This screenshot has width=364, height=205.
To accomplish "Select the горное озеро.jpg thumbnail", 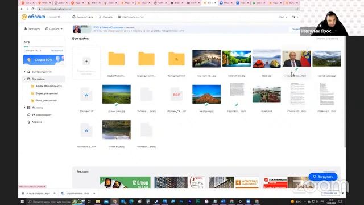I will coord(326,59).
